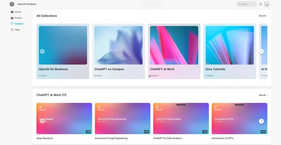Screen dimensions: 281x145
Task: Click OpenAI for Business title
Action: pyautogui.click(x=53, y=69)
